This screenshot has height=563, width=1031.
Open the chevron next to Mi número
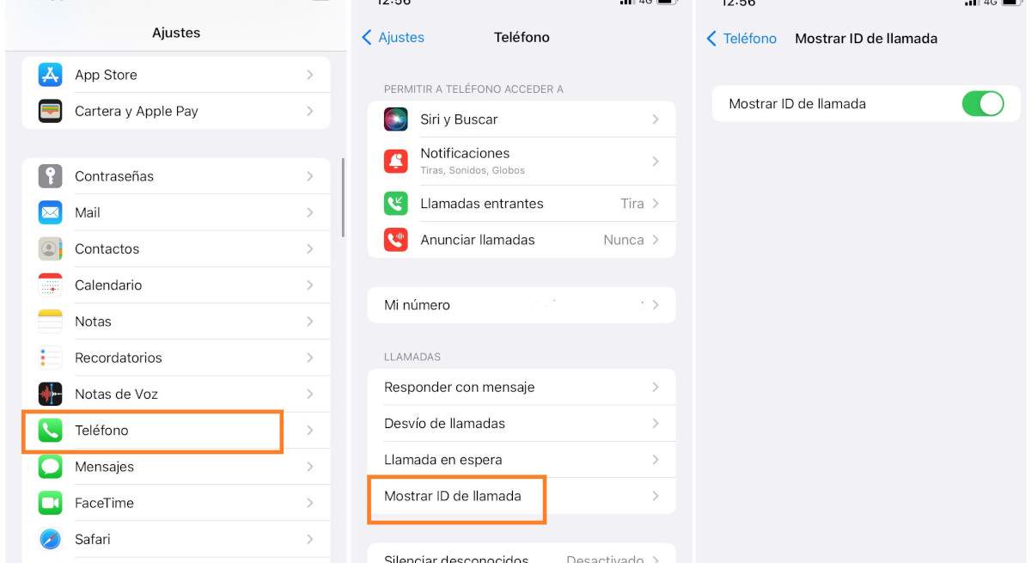coord(656,305)
